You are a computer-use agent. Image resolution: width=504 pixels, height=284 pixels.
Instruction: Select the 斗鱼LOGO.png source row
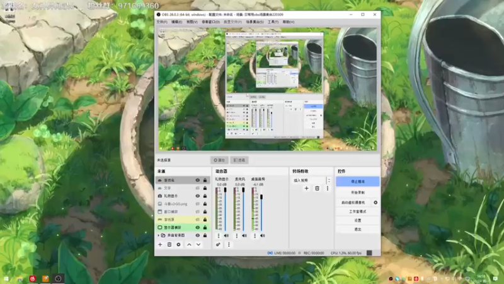pyautogui.click(x=182, y=204)
